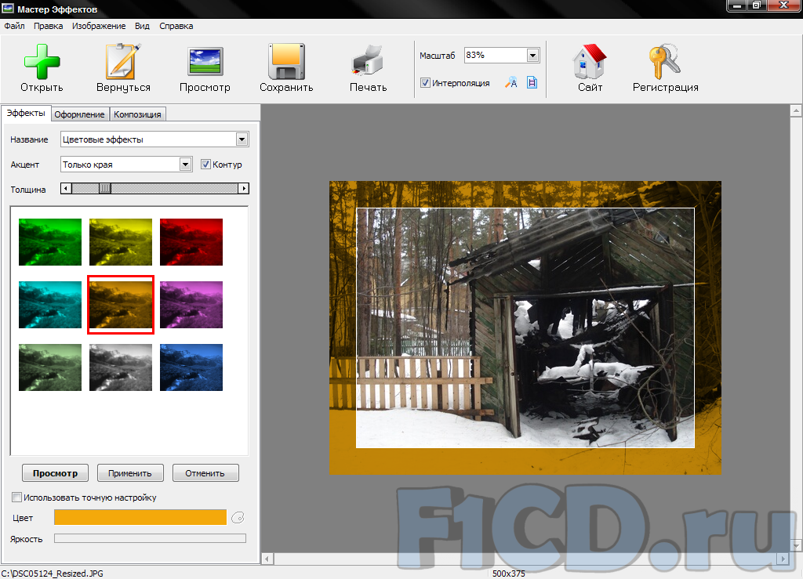Click the horizontal scrollbar left arrow
This screenshot has width=803, height=579.
(x=267, y=559)
